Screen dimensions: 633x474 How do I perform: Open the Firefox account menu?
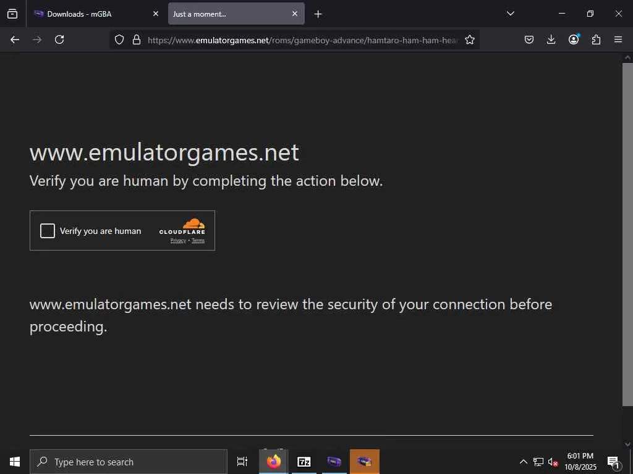(x=574, y=39)
